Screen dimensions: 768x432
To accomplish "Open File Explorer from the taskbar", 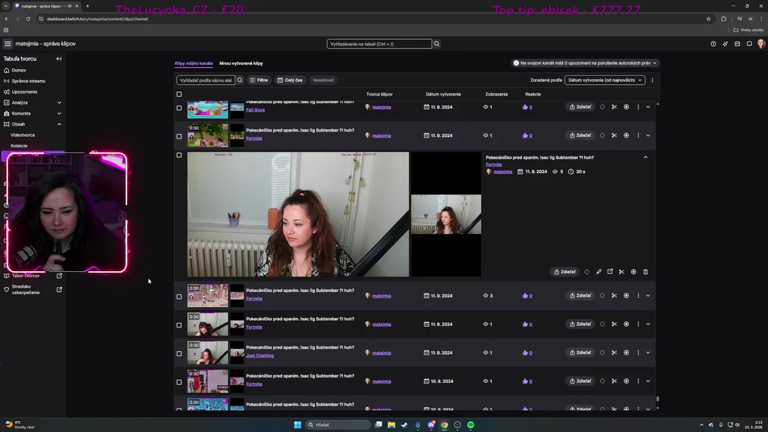I will 392,425.
